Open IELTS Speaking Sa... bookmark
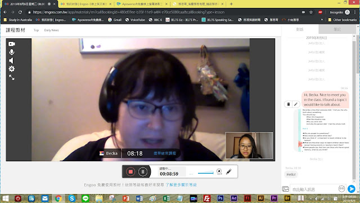Image resolution: width=360 pixels, height=203 pixels. 218,20
